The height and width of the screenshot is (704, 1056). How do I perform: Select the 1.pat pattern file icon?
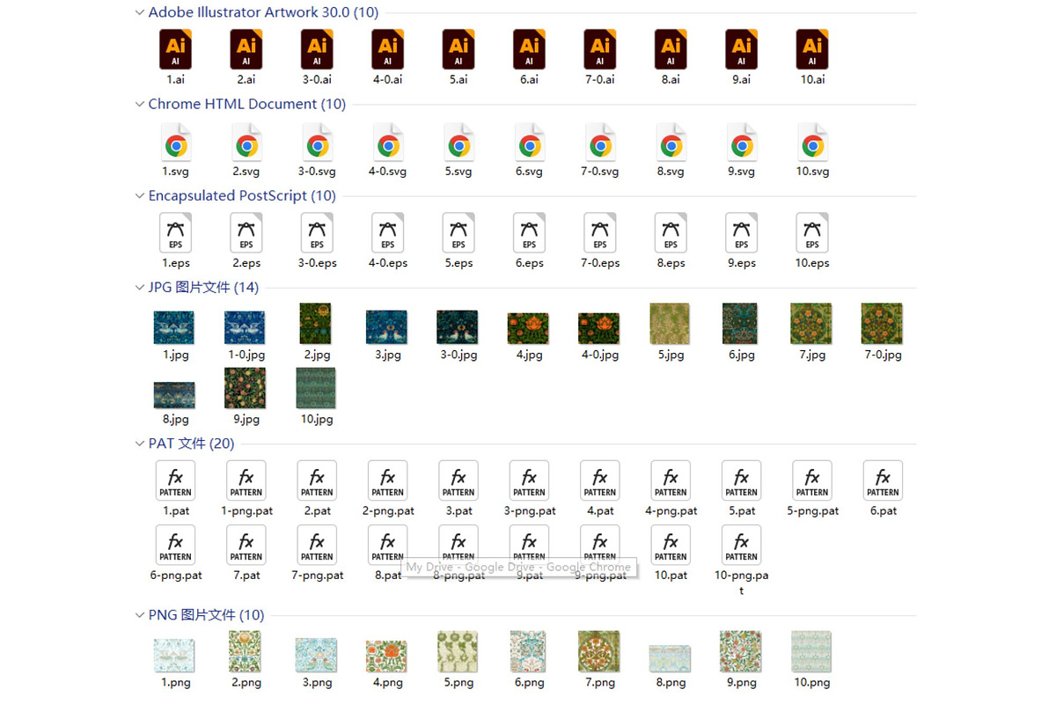point(175,481)
